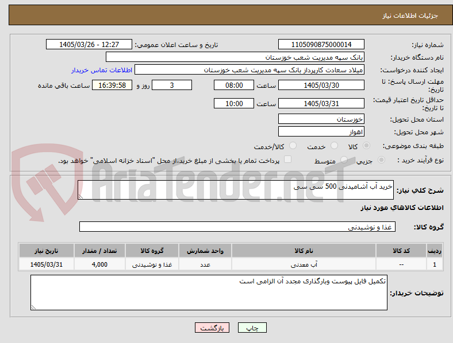The image size is (453, 343).
Task: Click the announcement date field 1405/03/26 - 12:27
Action: [x=89, y=44]
